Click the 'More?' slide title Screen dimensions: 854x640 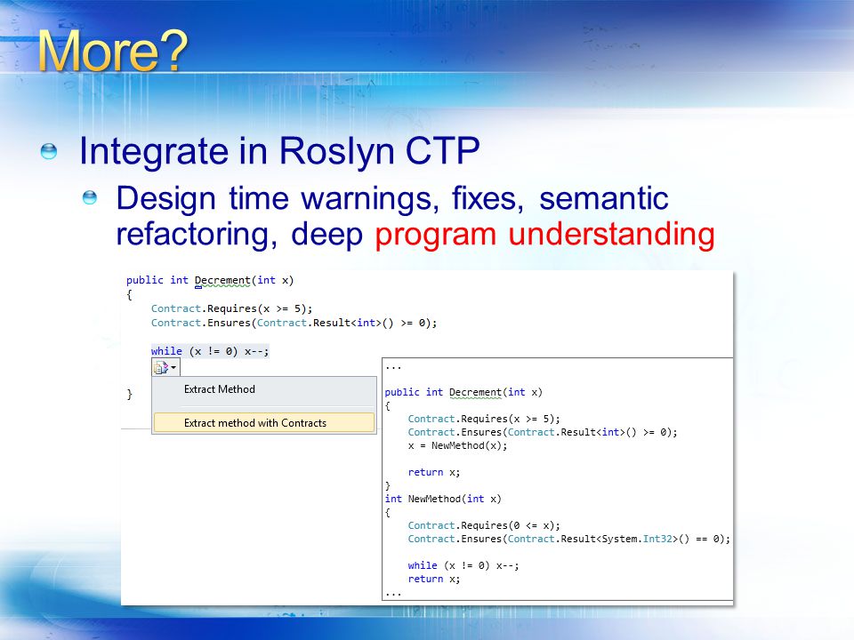pos(113,51)
